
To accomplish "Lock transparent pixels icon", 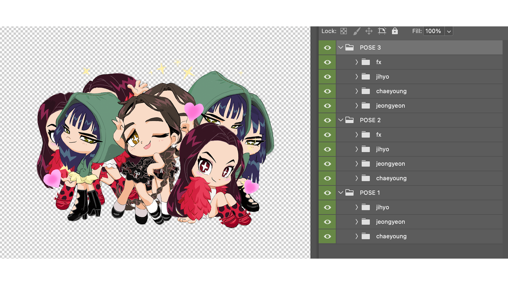I will (343, 31).
